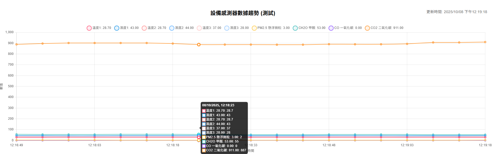Image resolution: width=492 pixels, height=154 pixels.
Task: Hide the 溫度3 series via its legend label
Action: click(x=212, y=28)
